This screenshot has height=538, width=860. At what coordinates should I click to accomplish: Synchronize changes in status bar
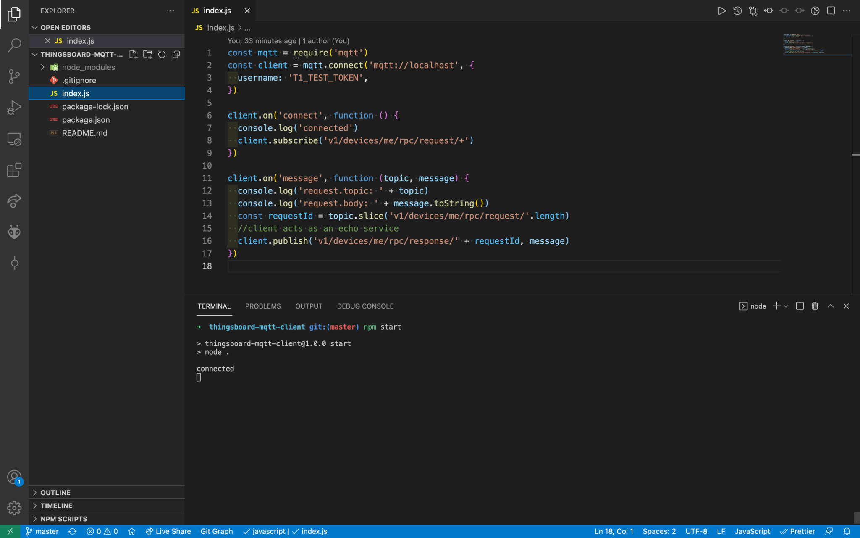click(x=72, y=531)
